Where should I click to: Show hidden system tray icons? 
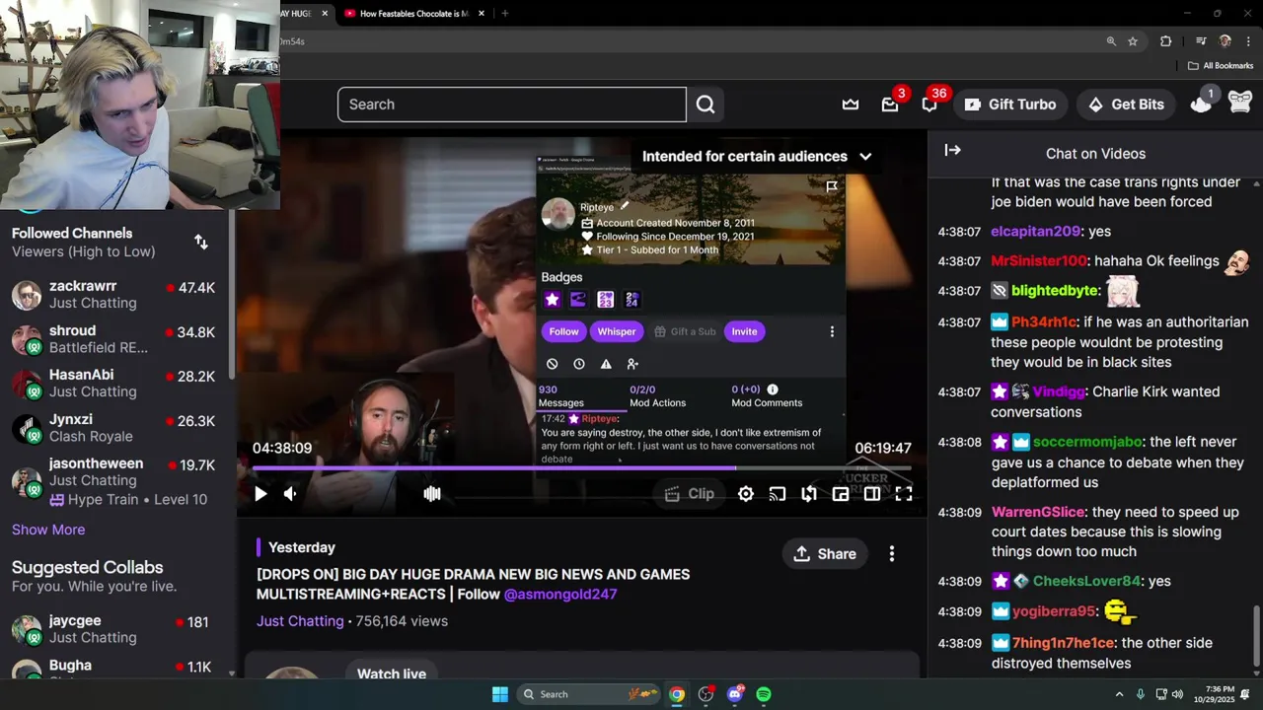[x=1119, y=694]
